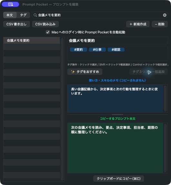The width and height of the screenshot is (171, 185).
Task: Click the sparkle icon on タグをおすすめ
Action: 73,72
